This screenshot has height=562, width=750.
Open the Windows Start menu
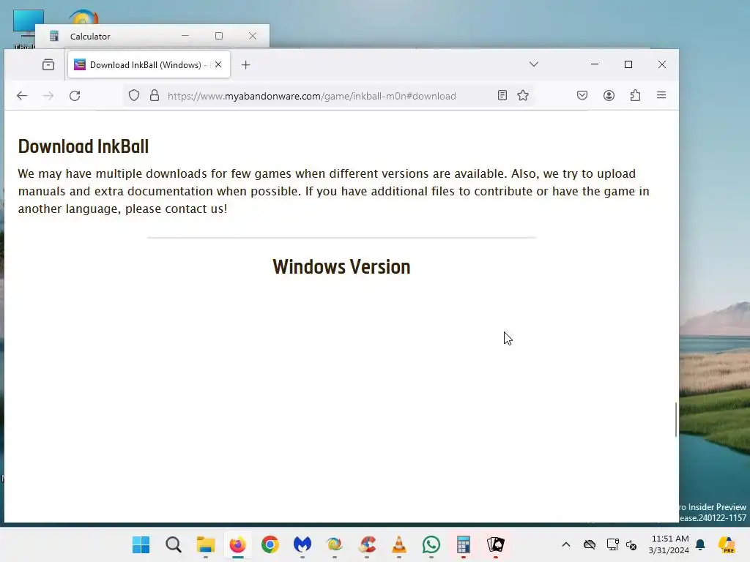(x=141, y=544)
